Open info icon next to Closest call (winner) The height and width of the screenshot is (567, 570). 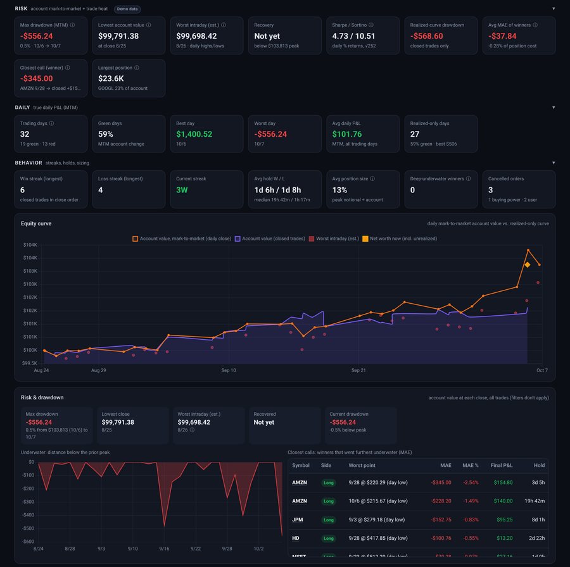click(x=68, y=68)
